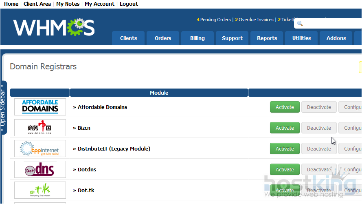This screenshot has height=204, width=362.
Task: Open the Billing menu tab
Action: [x=197, y=38]
